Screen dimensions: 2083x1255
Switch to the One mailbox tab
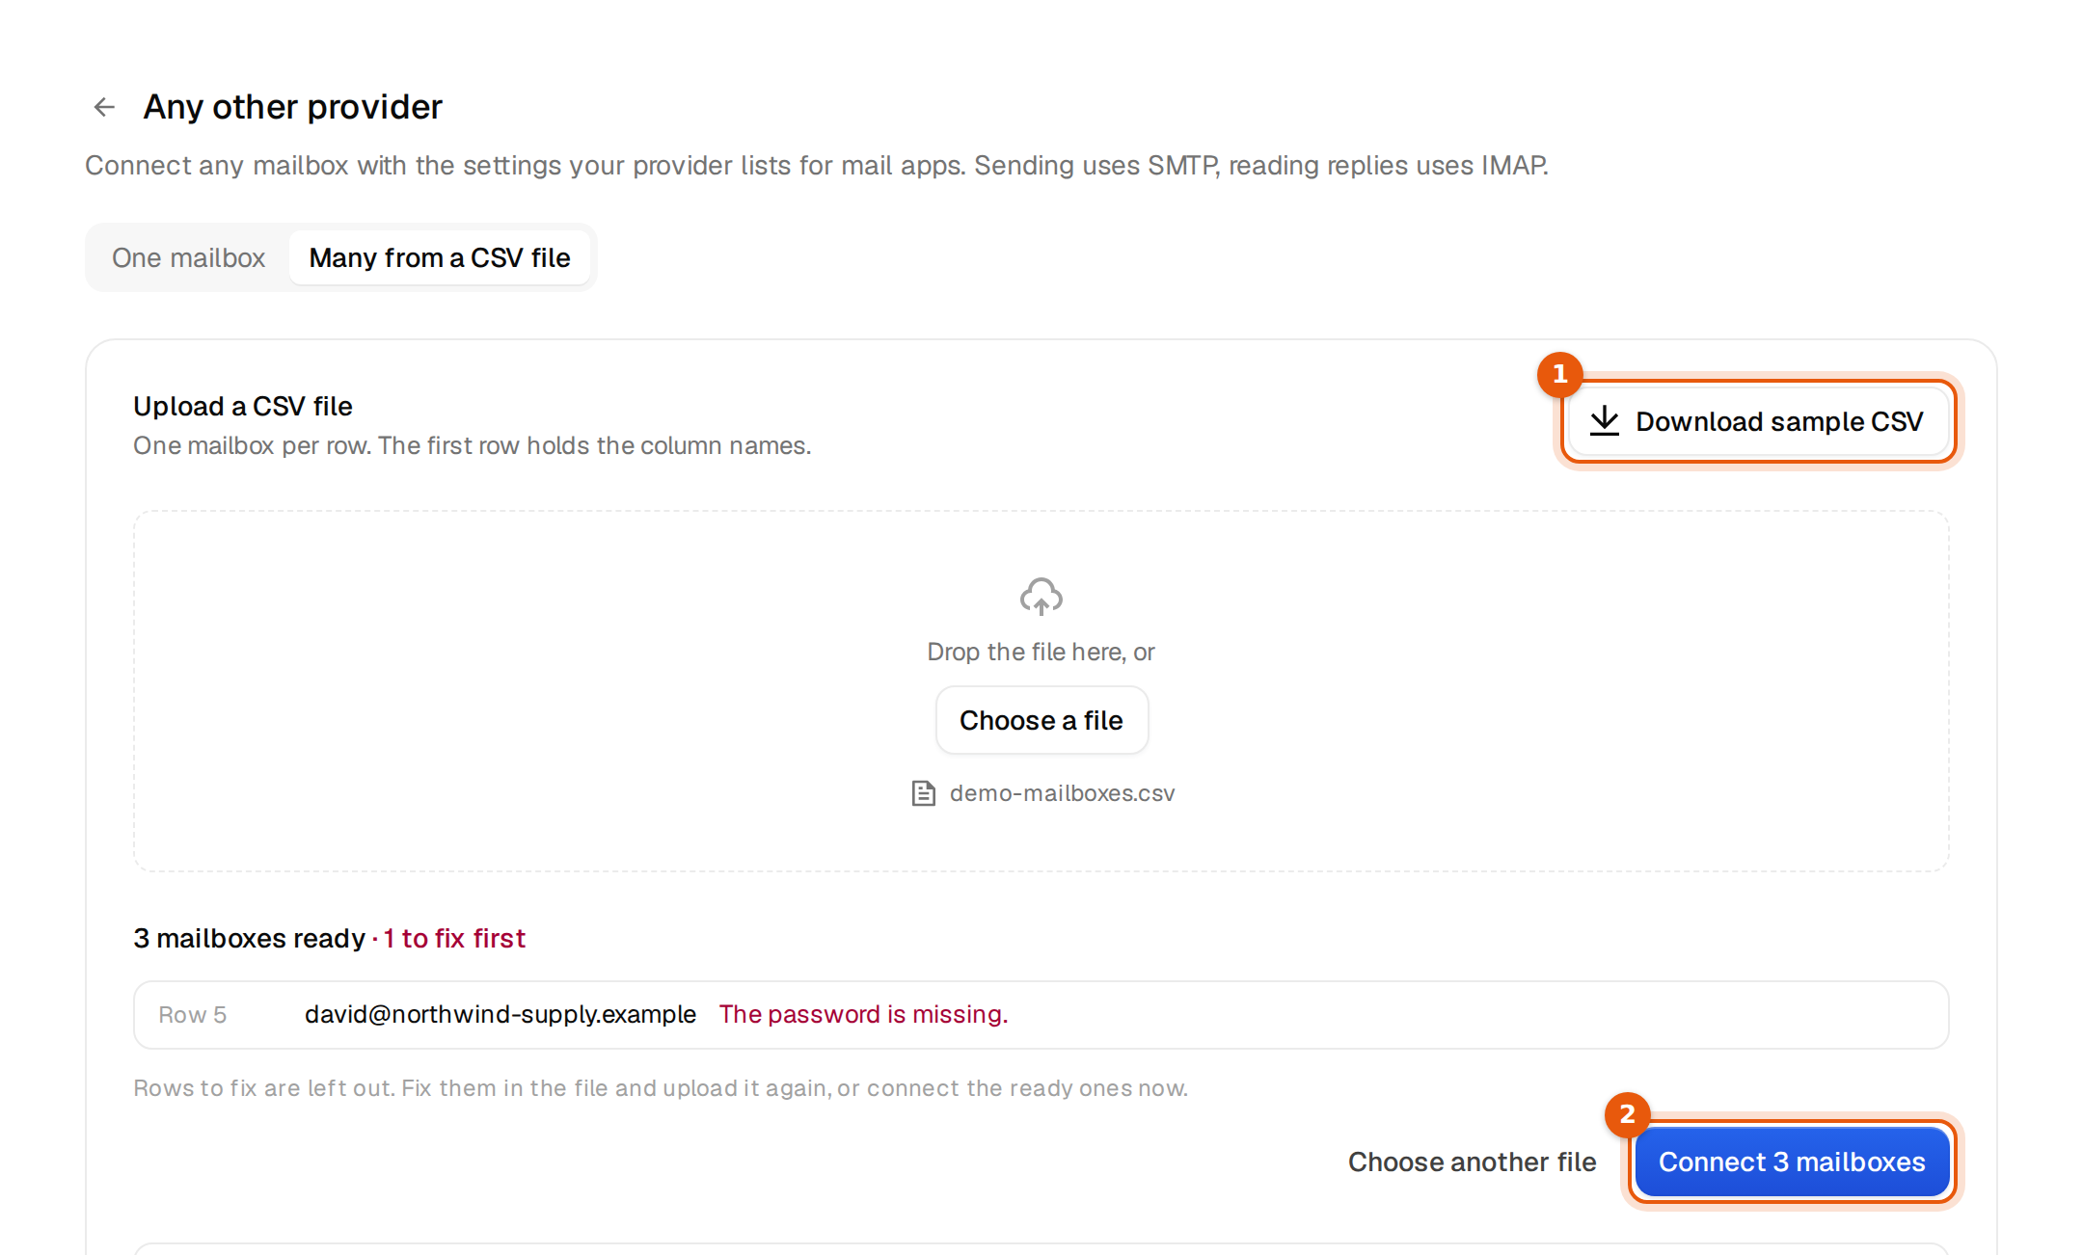point(188,257)
